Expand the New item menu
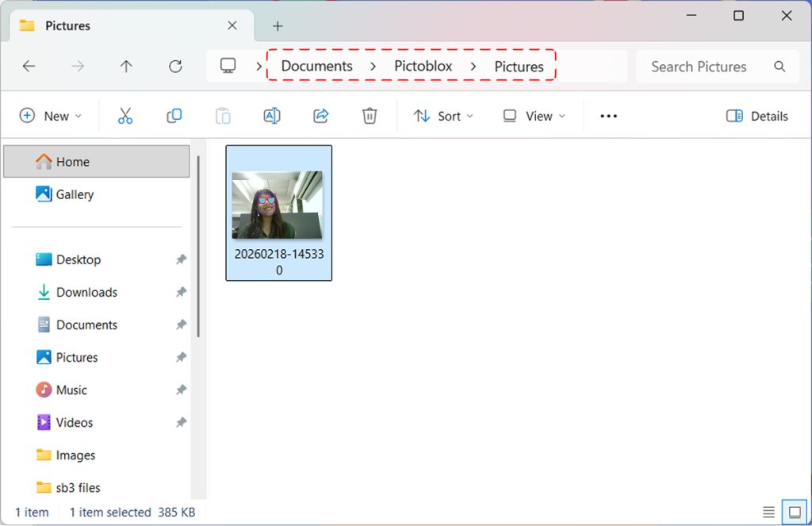The width and height of the screenshot is (812, 526). (51, 116)
